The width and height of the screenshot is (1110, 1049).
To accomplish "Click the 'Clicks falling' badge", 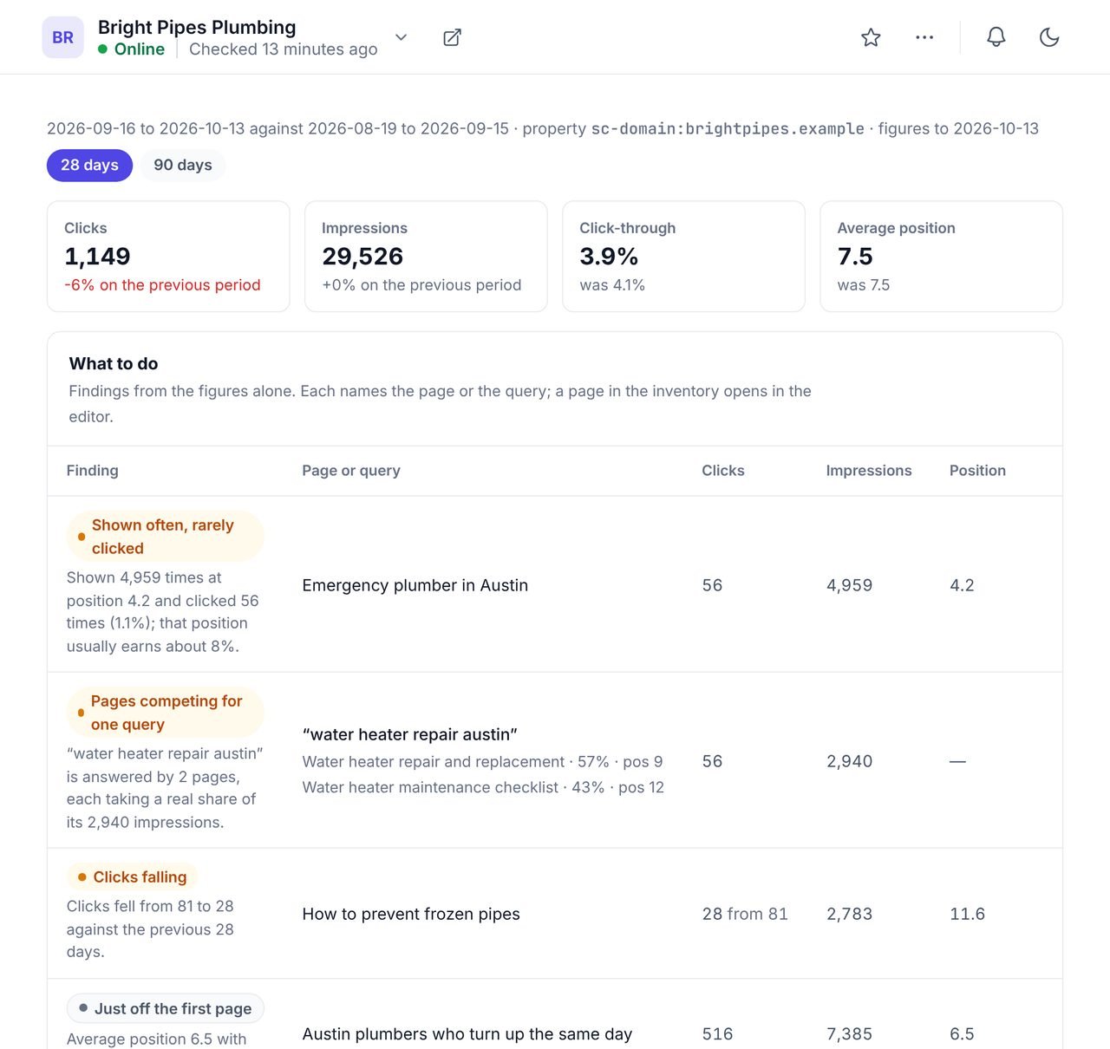I will [x=133, y=877].
